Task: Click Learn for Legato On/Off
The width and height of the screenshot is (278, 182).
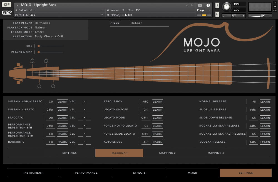Action: point(157,110)
